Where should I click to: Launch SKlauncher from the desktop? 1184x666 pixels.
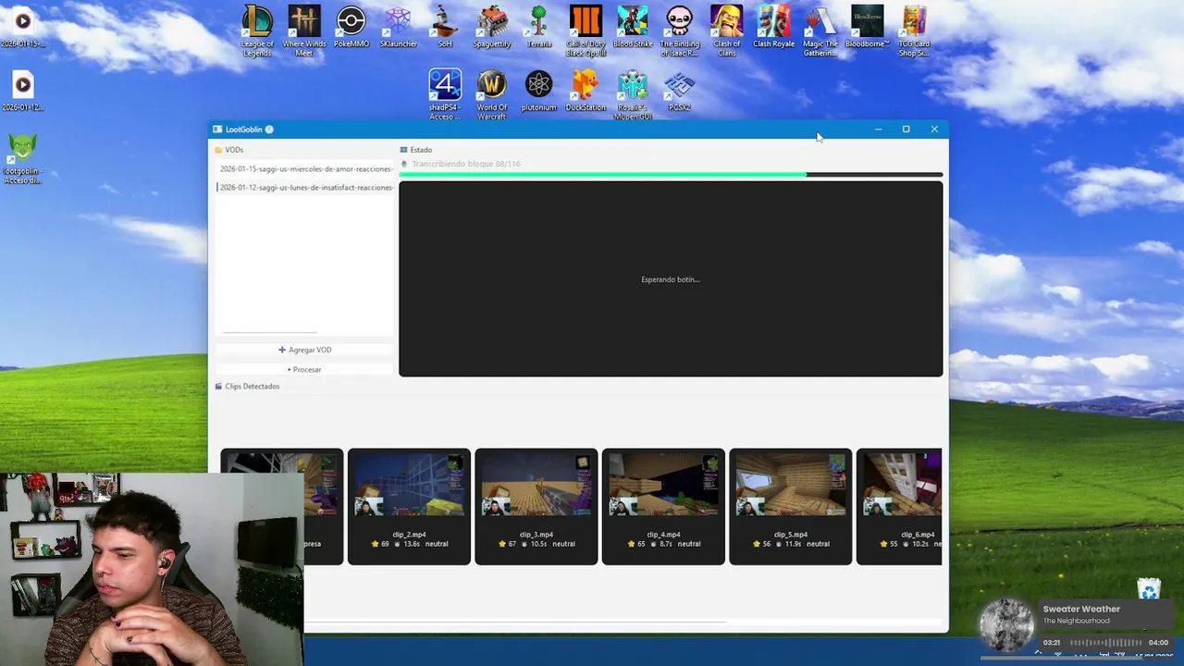click(x=398, y=26)
